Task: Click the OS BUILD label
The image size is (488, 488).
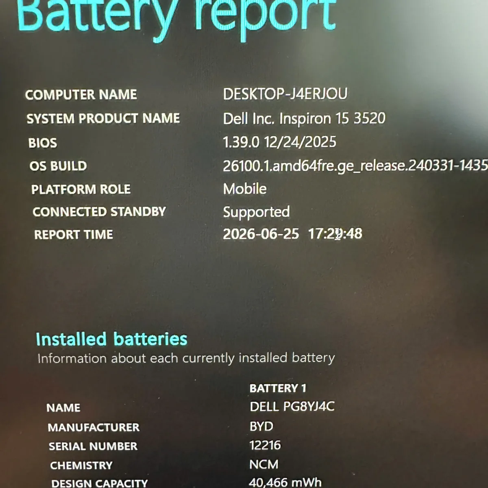Action: [x=58, y=166]
